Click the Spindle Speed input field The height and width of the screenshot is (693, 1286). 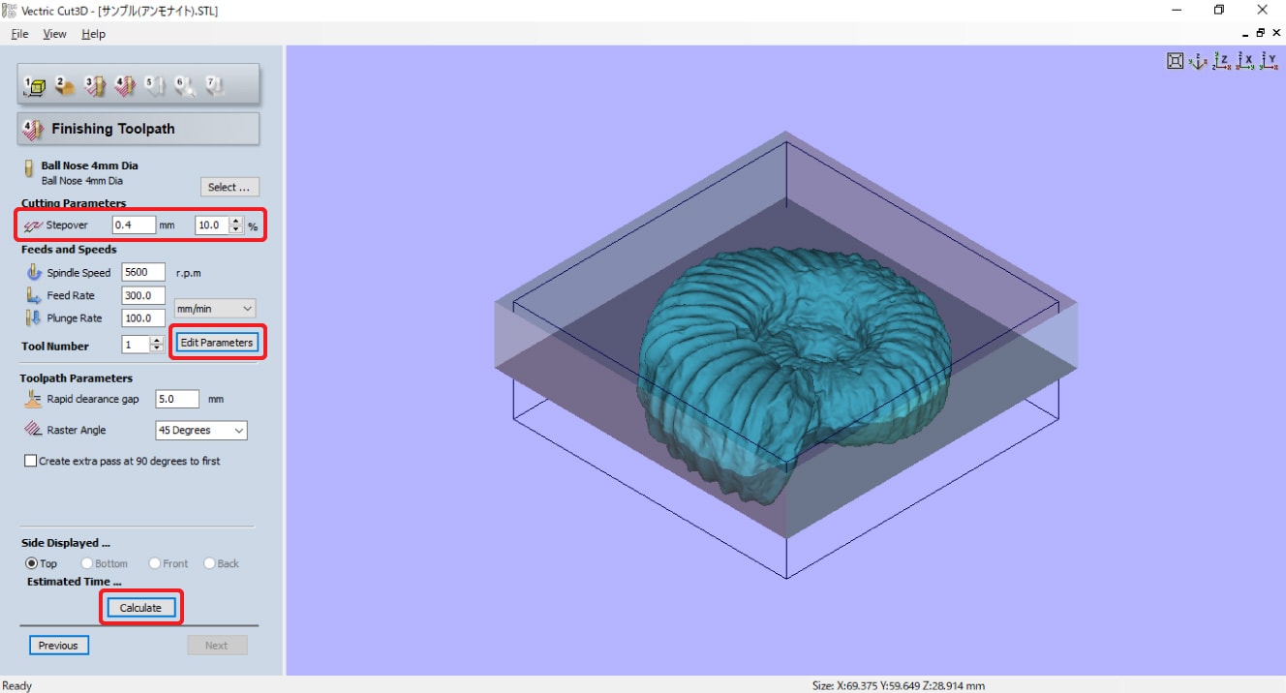point(143,273)
